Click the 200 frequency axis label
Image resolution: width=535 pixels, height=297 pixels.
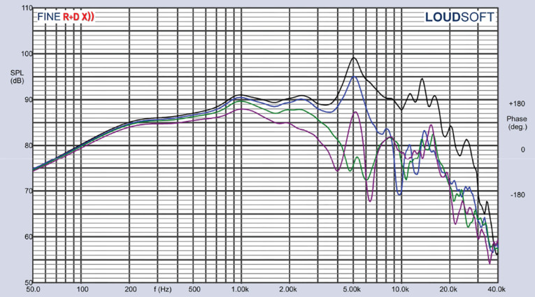[130, 289]
